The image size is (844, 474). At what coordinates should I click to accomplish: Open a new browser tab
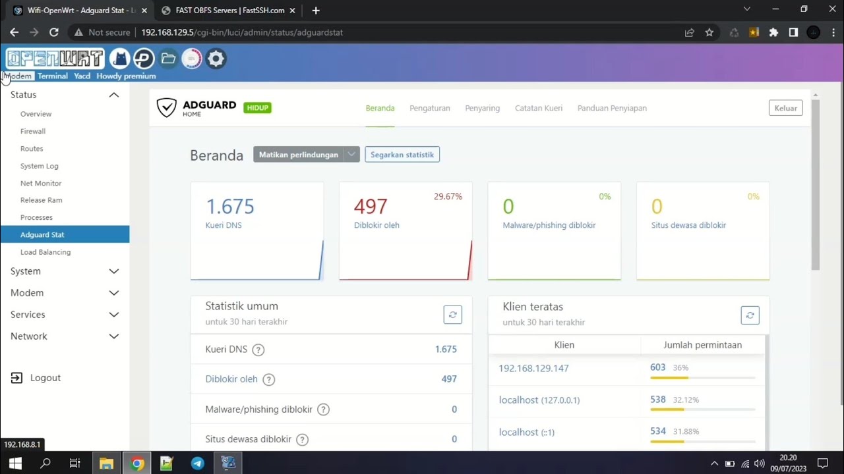tap(316, 11)
